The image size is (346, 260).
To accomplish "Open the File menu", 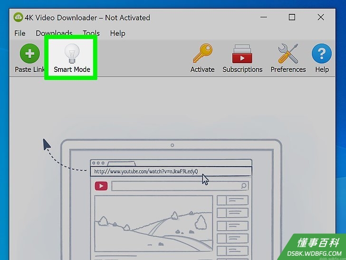I will click(20, 33).
